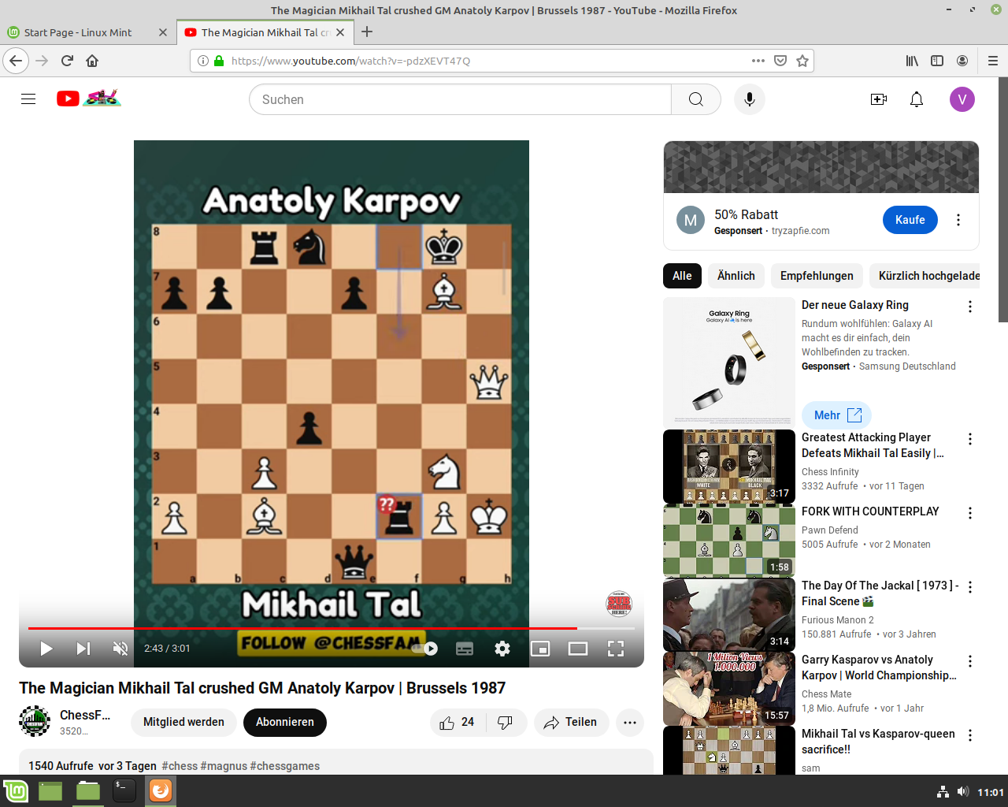1008x807 pixels.
Task: Select the Kürzlich hochgeladen chip
Action: [x=925, y=276]
